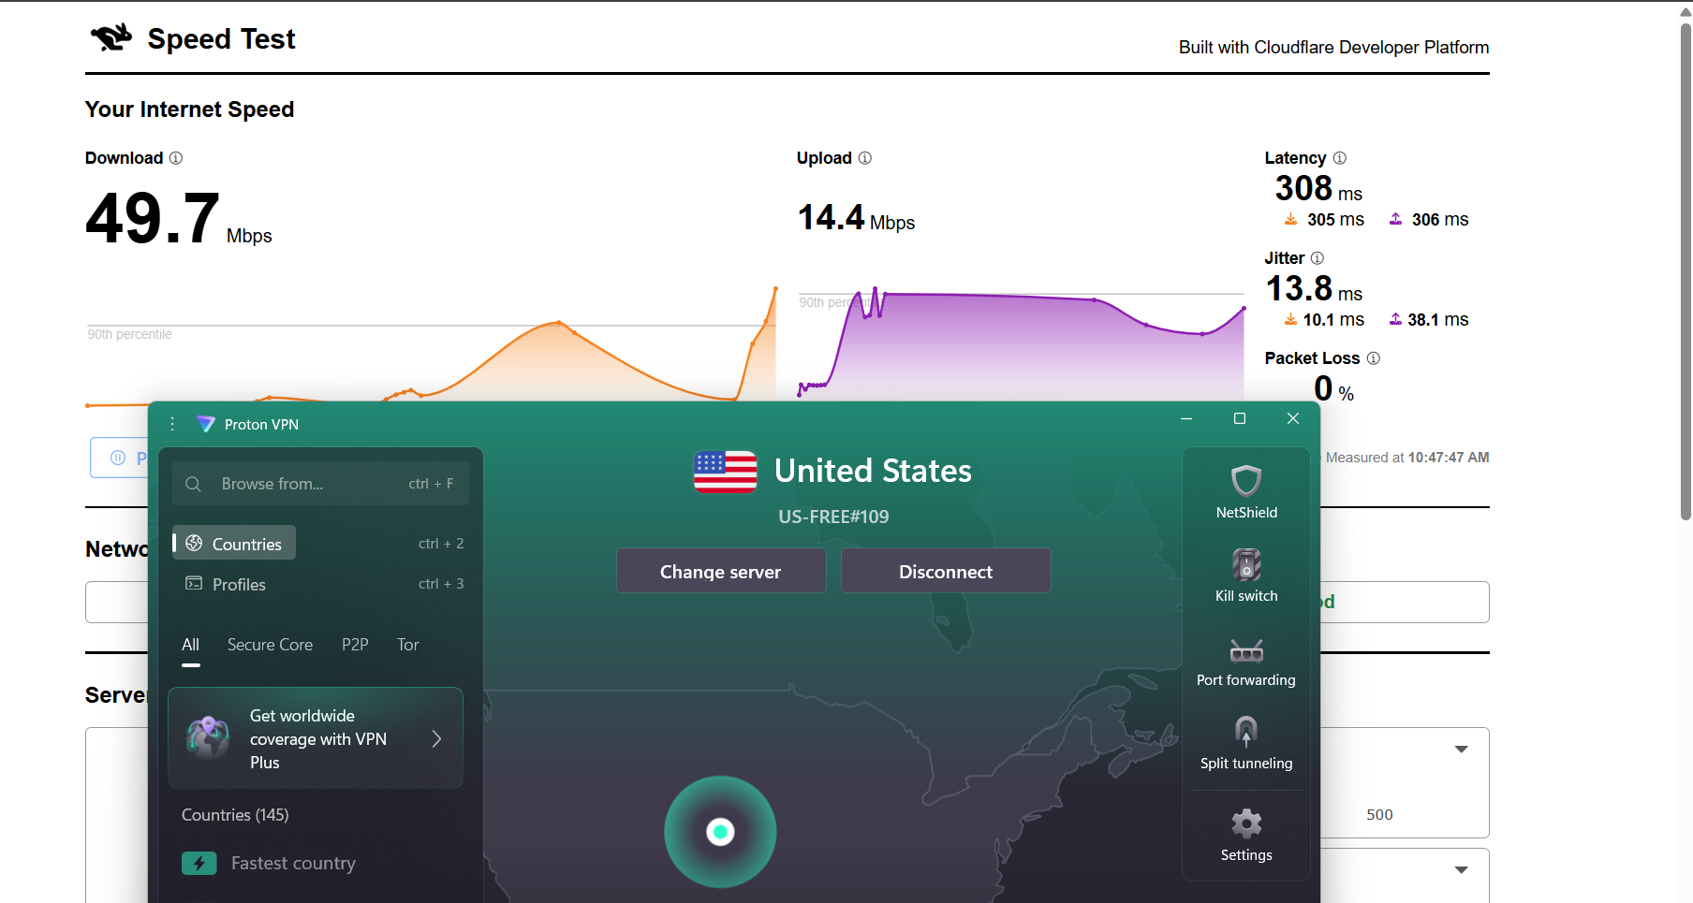1693x903 pixels.
Task: Click the 14.4 Mbps upload value
Action: click(856, 218)
